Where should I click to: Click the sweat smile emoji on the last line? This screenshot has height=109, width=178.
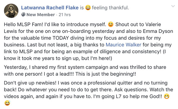[x=7, y=103]
